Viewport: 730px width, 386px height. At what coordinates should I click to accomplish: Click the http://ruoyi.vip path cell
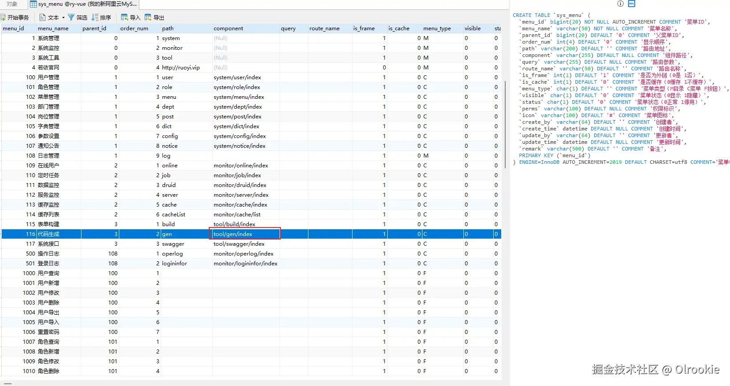click(181, 68)
